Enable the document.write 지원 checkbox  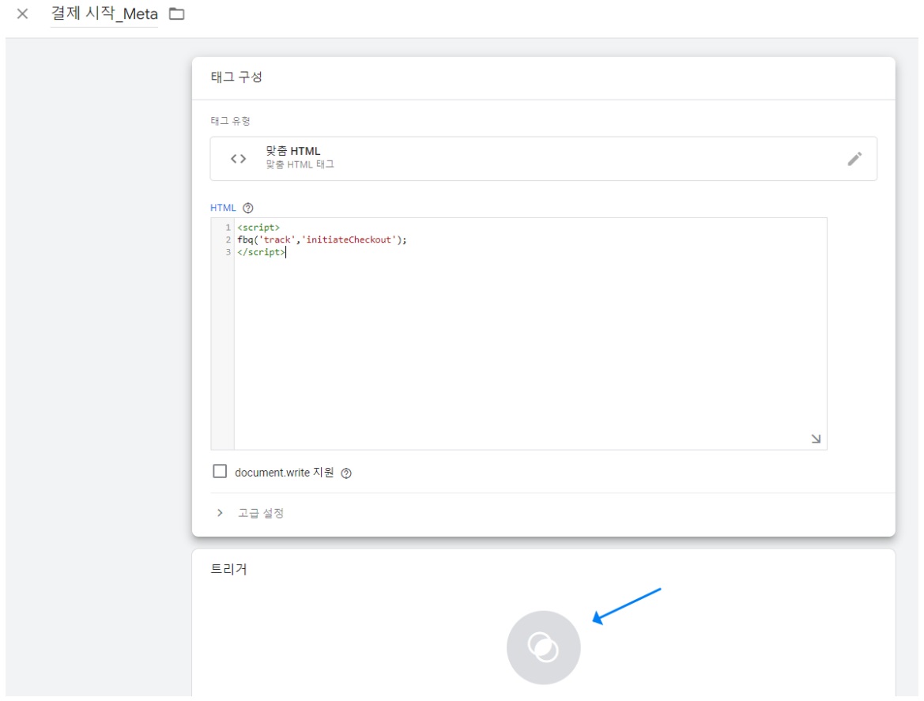coord(220,471)
